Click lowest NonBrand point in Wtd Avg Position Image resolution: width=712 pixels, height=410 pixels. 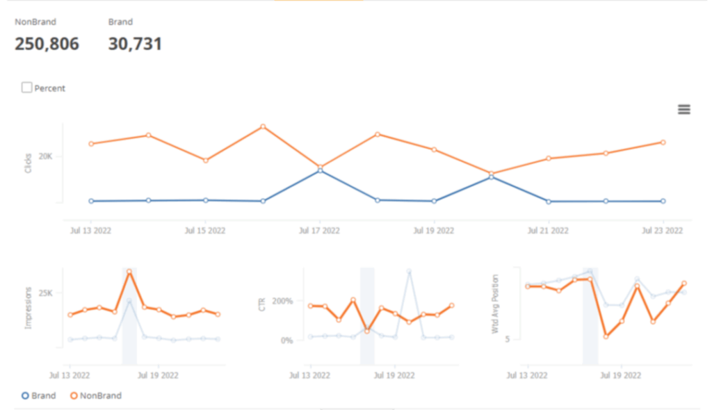pos(606,336)
